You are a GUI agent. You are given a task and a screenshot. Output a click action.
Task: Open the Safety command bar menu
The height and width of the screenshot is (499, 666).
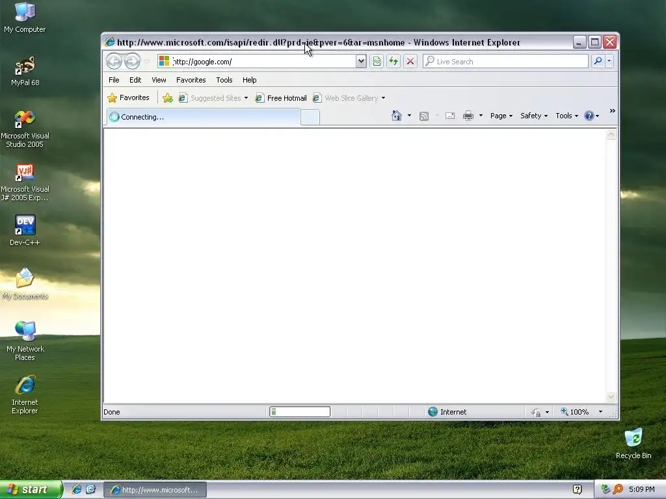coord(534,116)
